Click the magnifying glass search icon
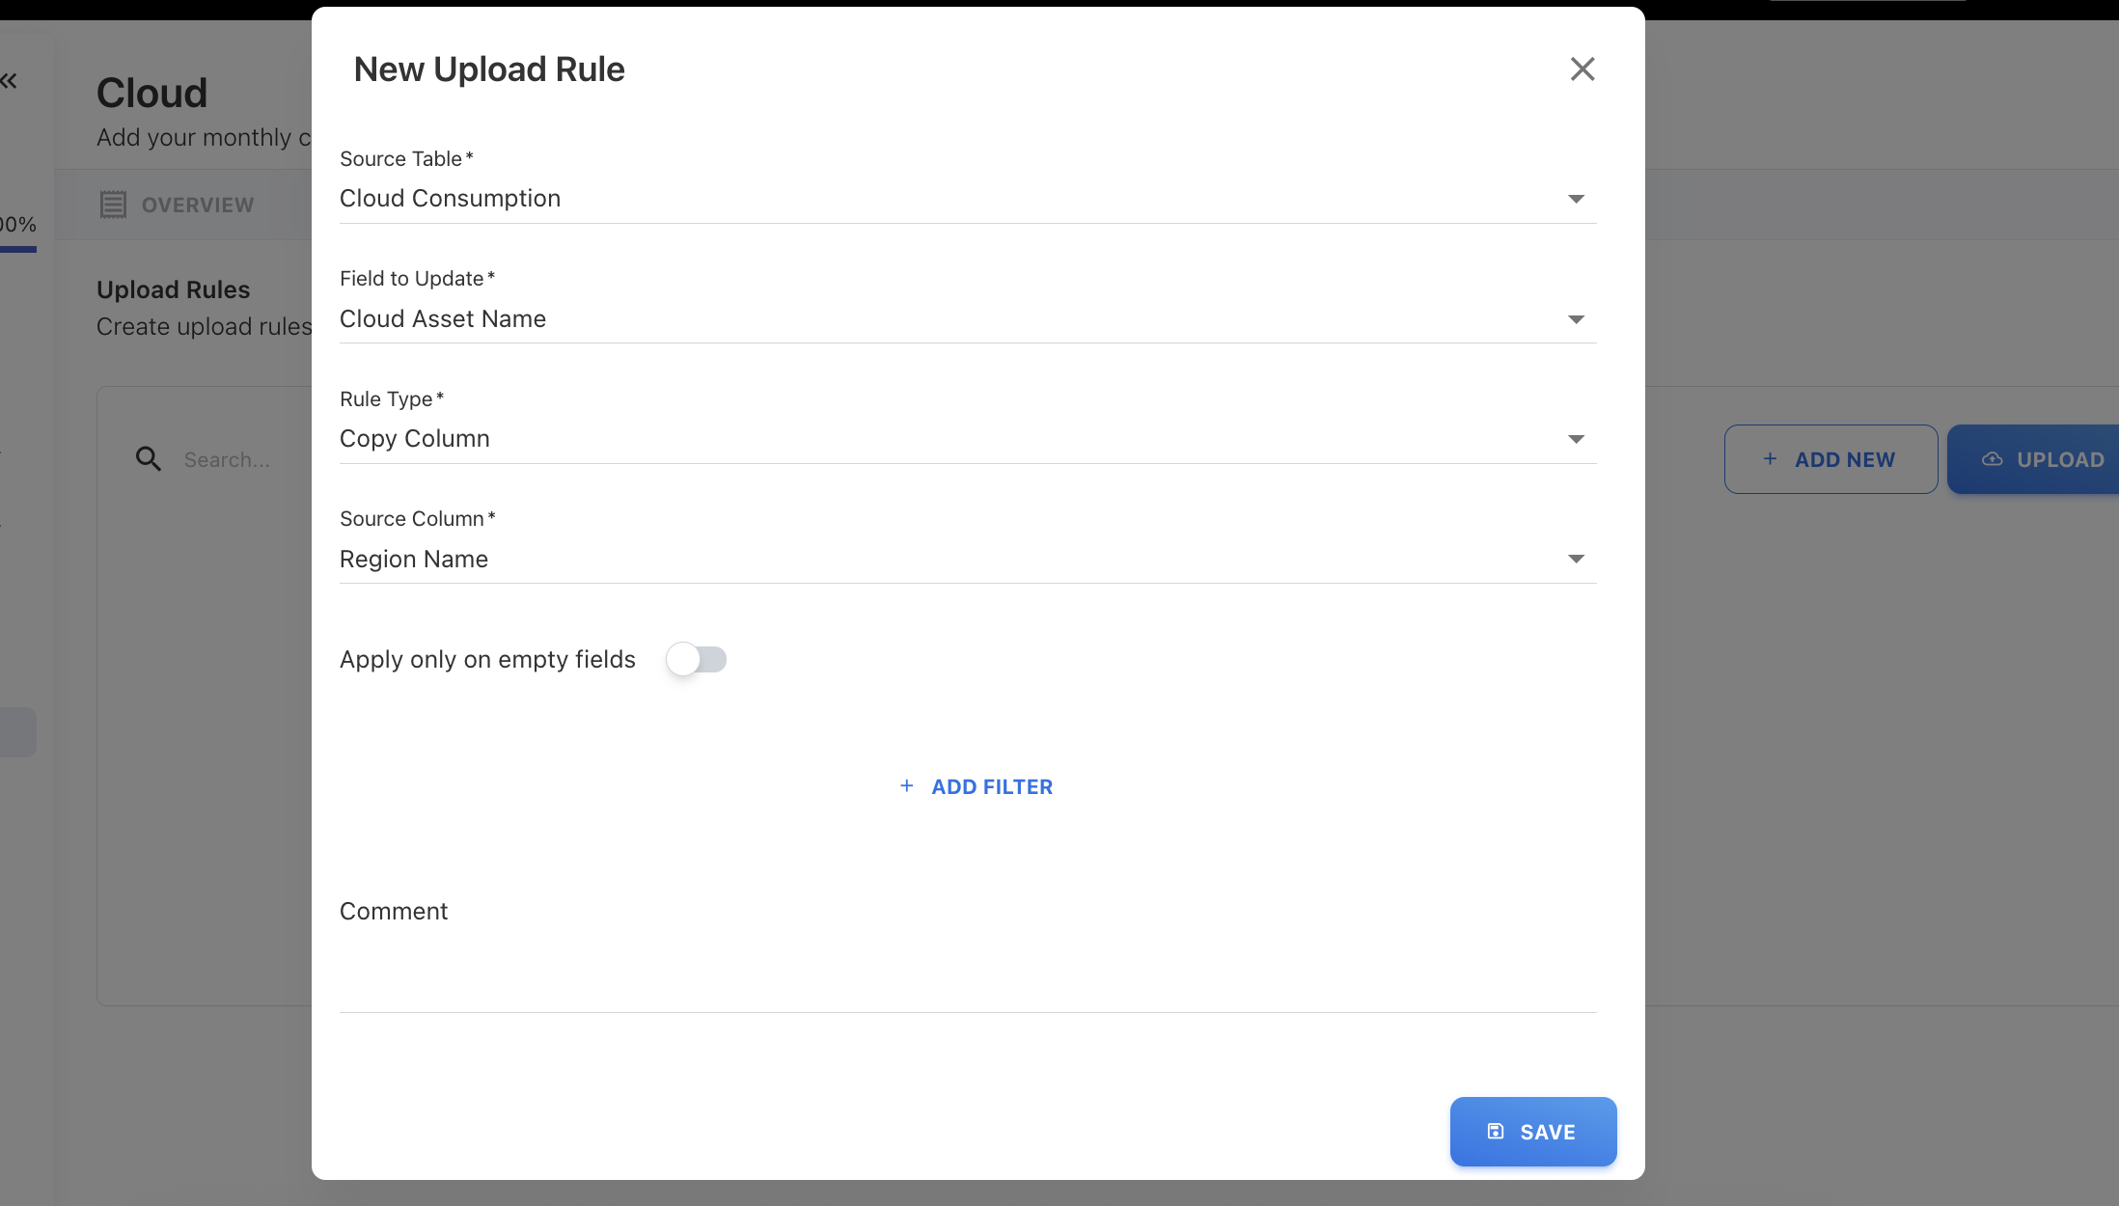This screenshot has width=2119, height=1206. pyautogui.click(x=148, y=459)
